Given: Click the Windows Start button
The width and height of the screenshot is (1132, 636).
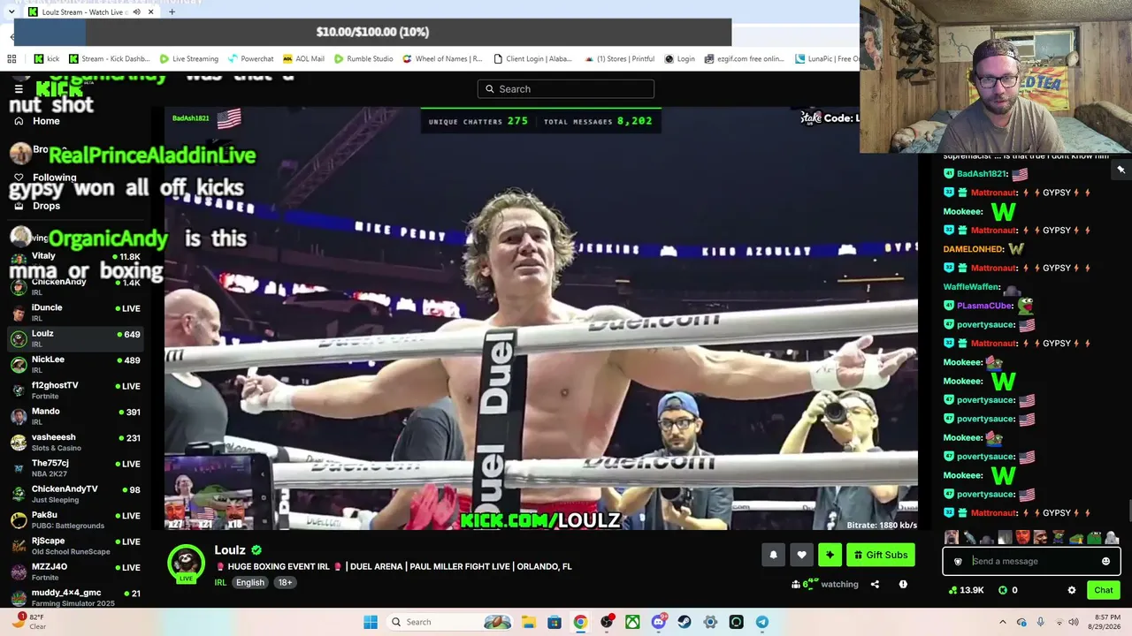Looking at the screenshot, I should point(371,622).
